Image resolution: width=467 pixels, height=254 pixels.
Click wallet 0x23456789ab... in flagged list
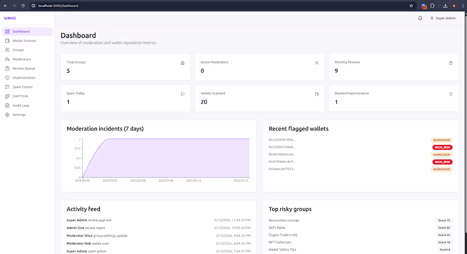tap(282, 147)
